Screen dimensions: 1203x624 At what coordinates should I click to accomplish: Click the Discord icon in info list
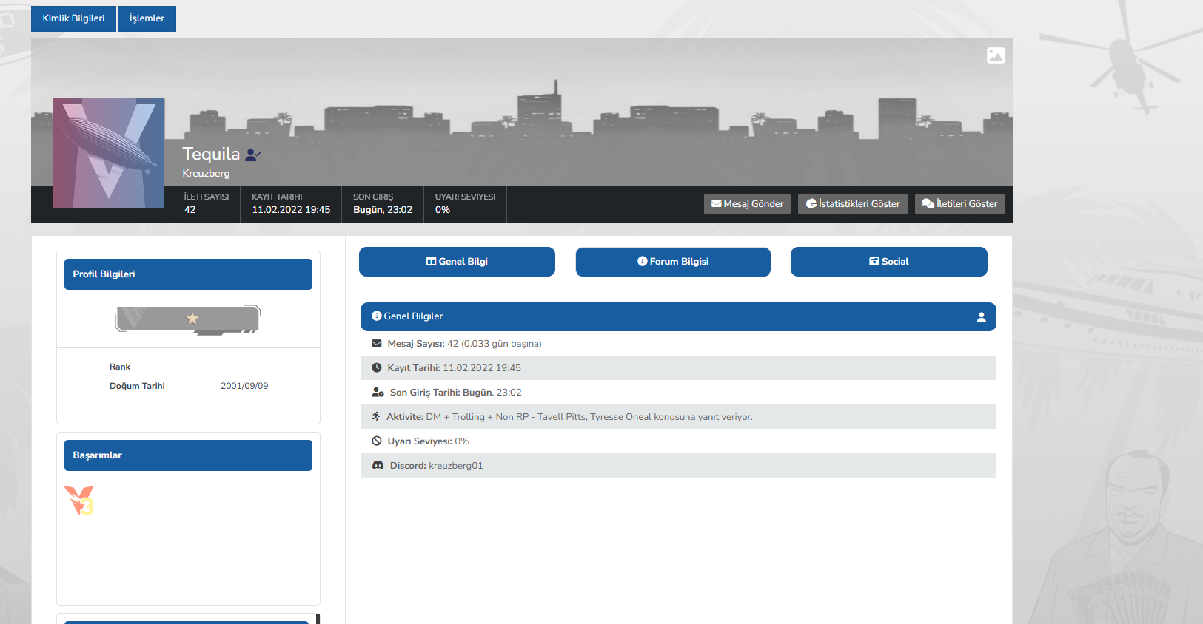[x=378, y=466]
